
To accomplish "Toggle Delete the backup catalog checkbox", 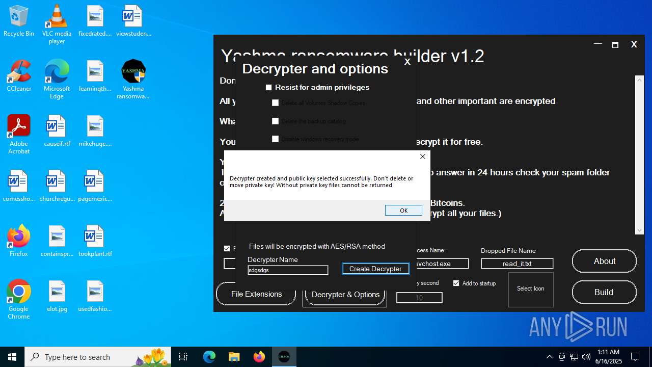I will click(x=275, y=121).
